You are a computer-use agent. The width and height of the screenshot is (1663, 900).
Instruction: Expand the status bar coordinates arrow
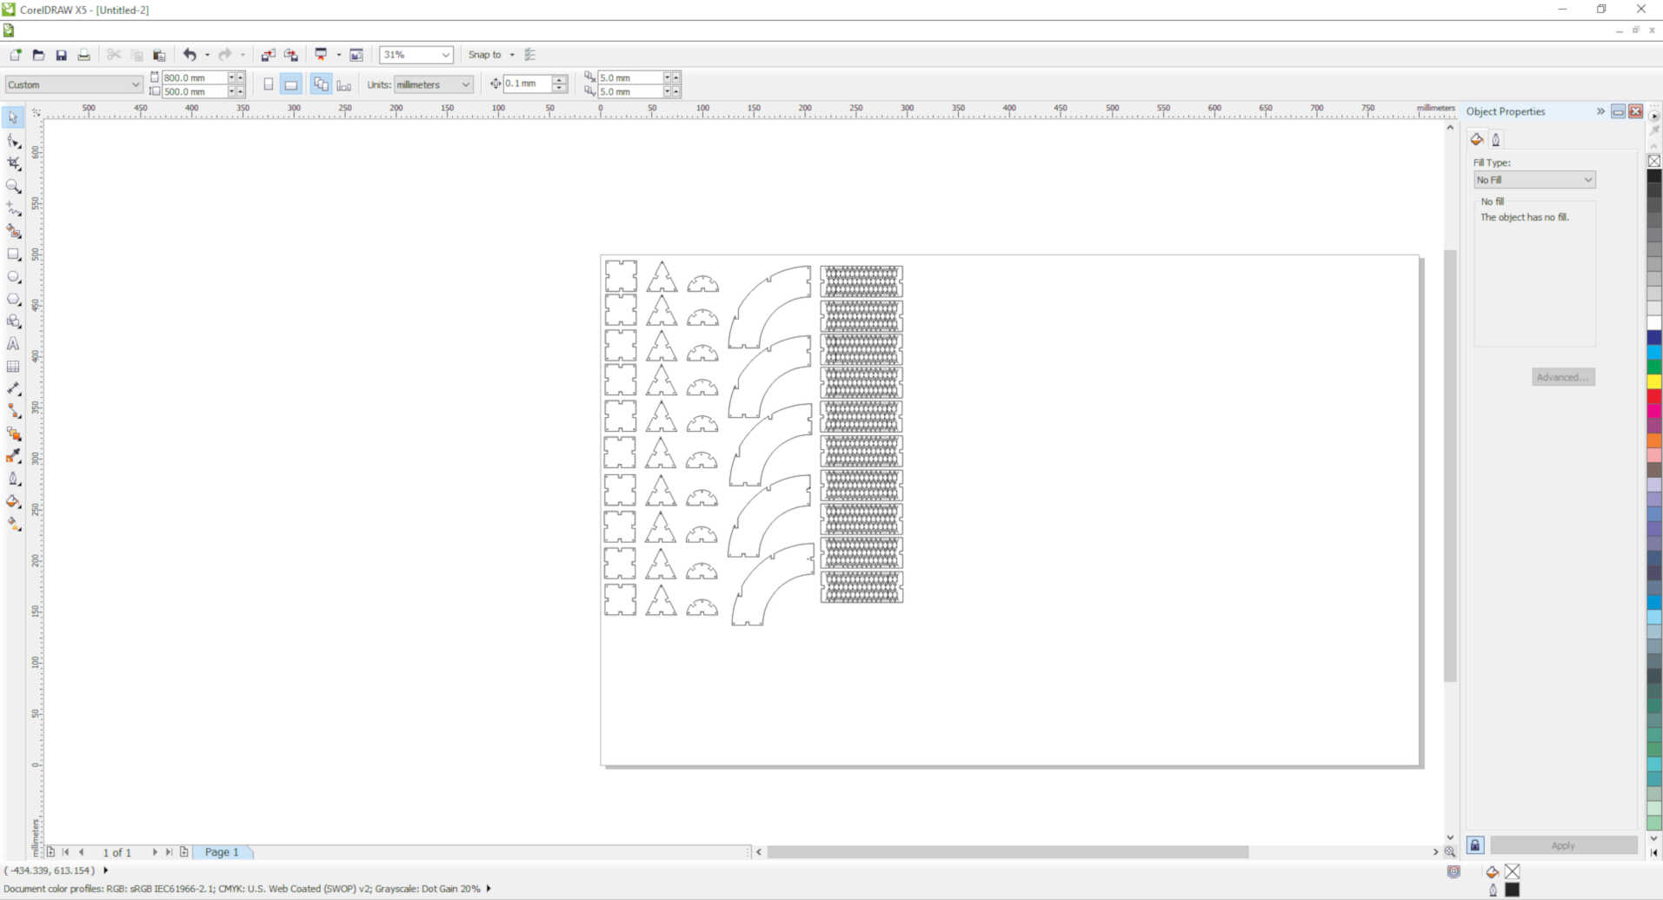tap(106, 870)
